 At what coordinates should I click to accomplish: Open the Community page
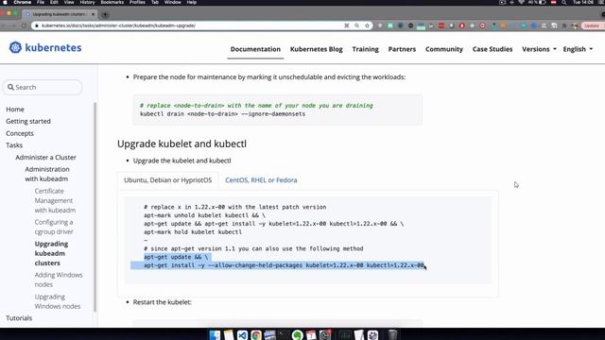point(444,49)
